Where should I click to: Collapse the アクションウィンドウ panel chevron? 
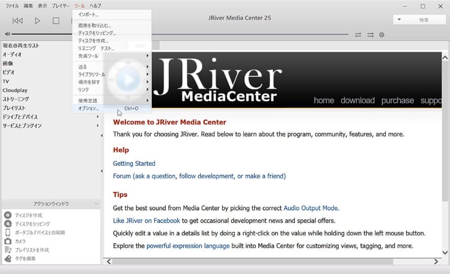tap(96, 203)
